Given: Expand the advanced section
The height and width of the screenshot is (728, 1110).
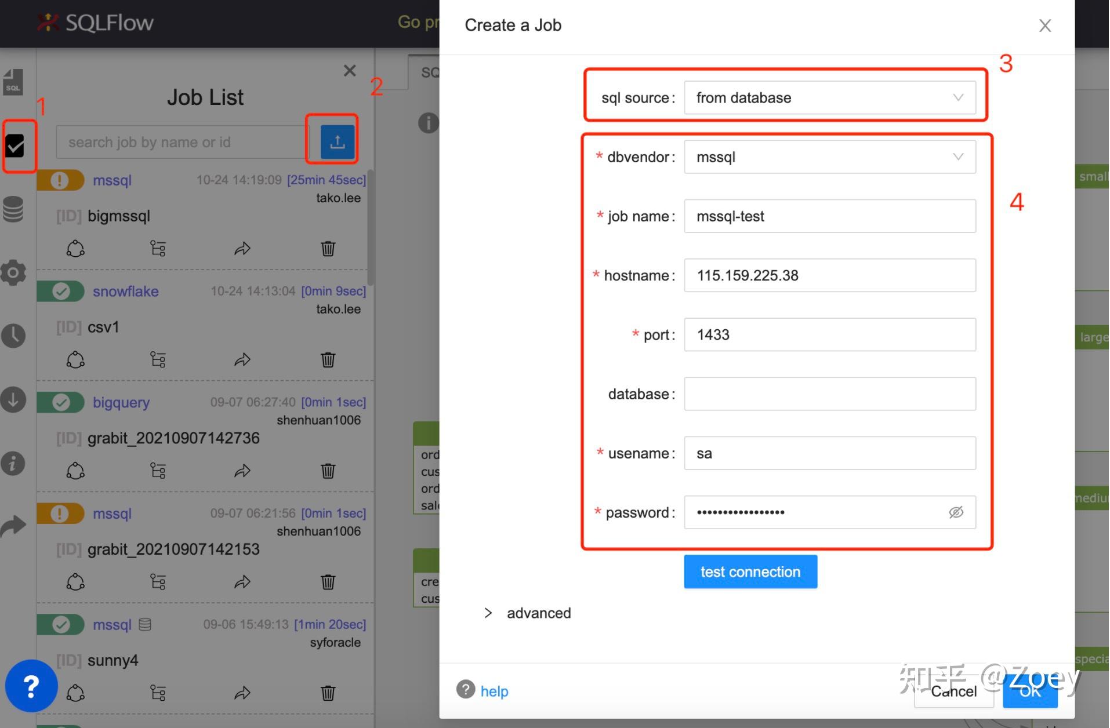Looking at the screenshot, I should (x=527, y=613).
